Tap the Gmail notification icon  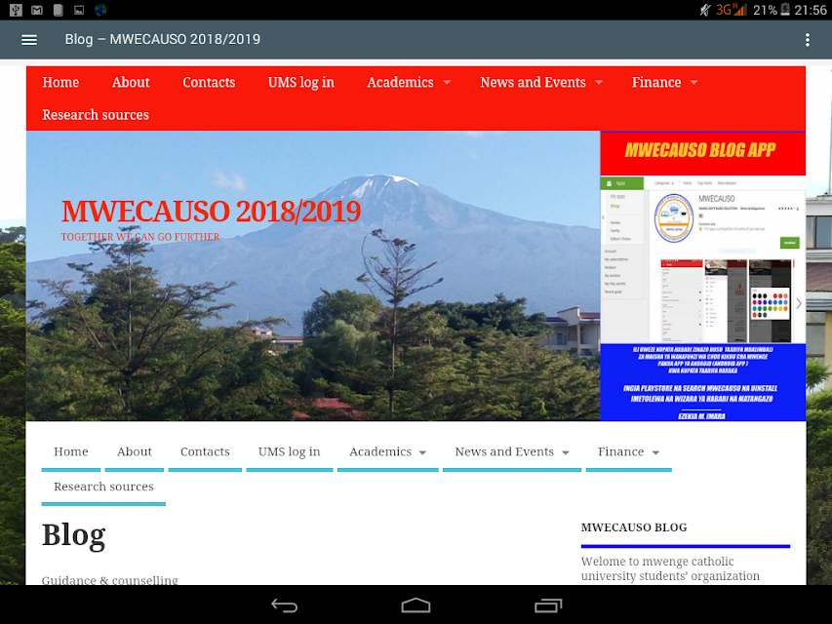pos(37,10)
